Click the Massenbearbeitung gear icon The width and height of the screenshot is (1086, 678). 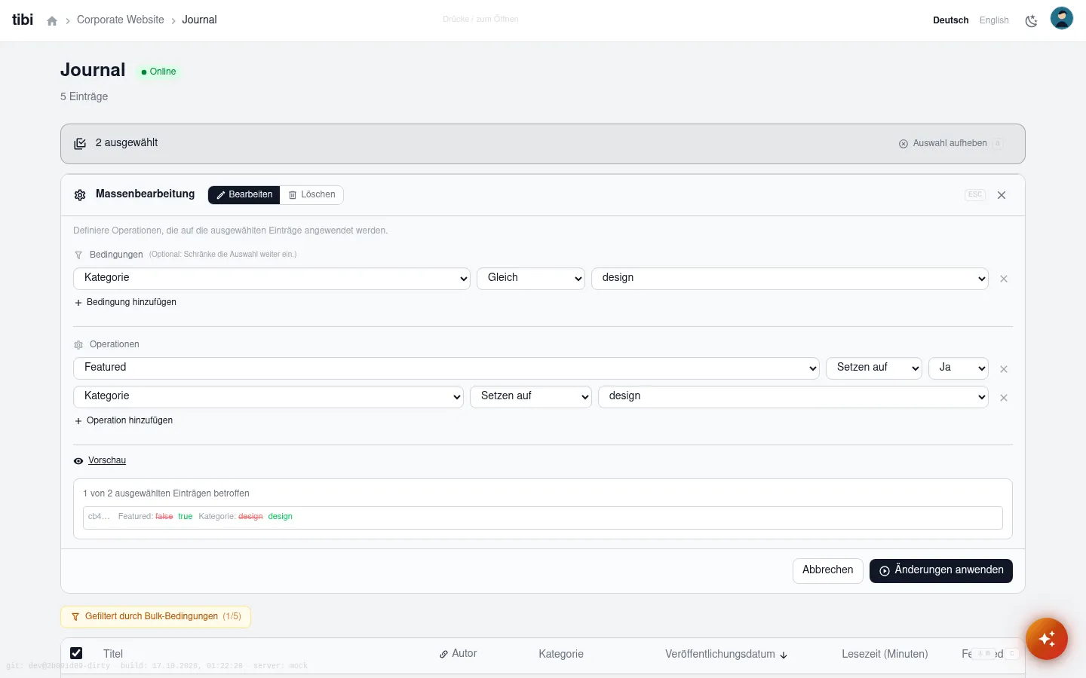pyautogui.click(x=80, y=195)
